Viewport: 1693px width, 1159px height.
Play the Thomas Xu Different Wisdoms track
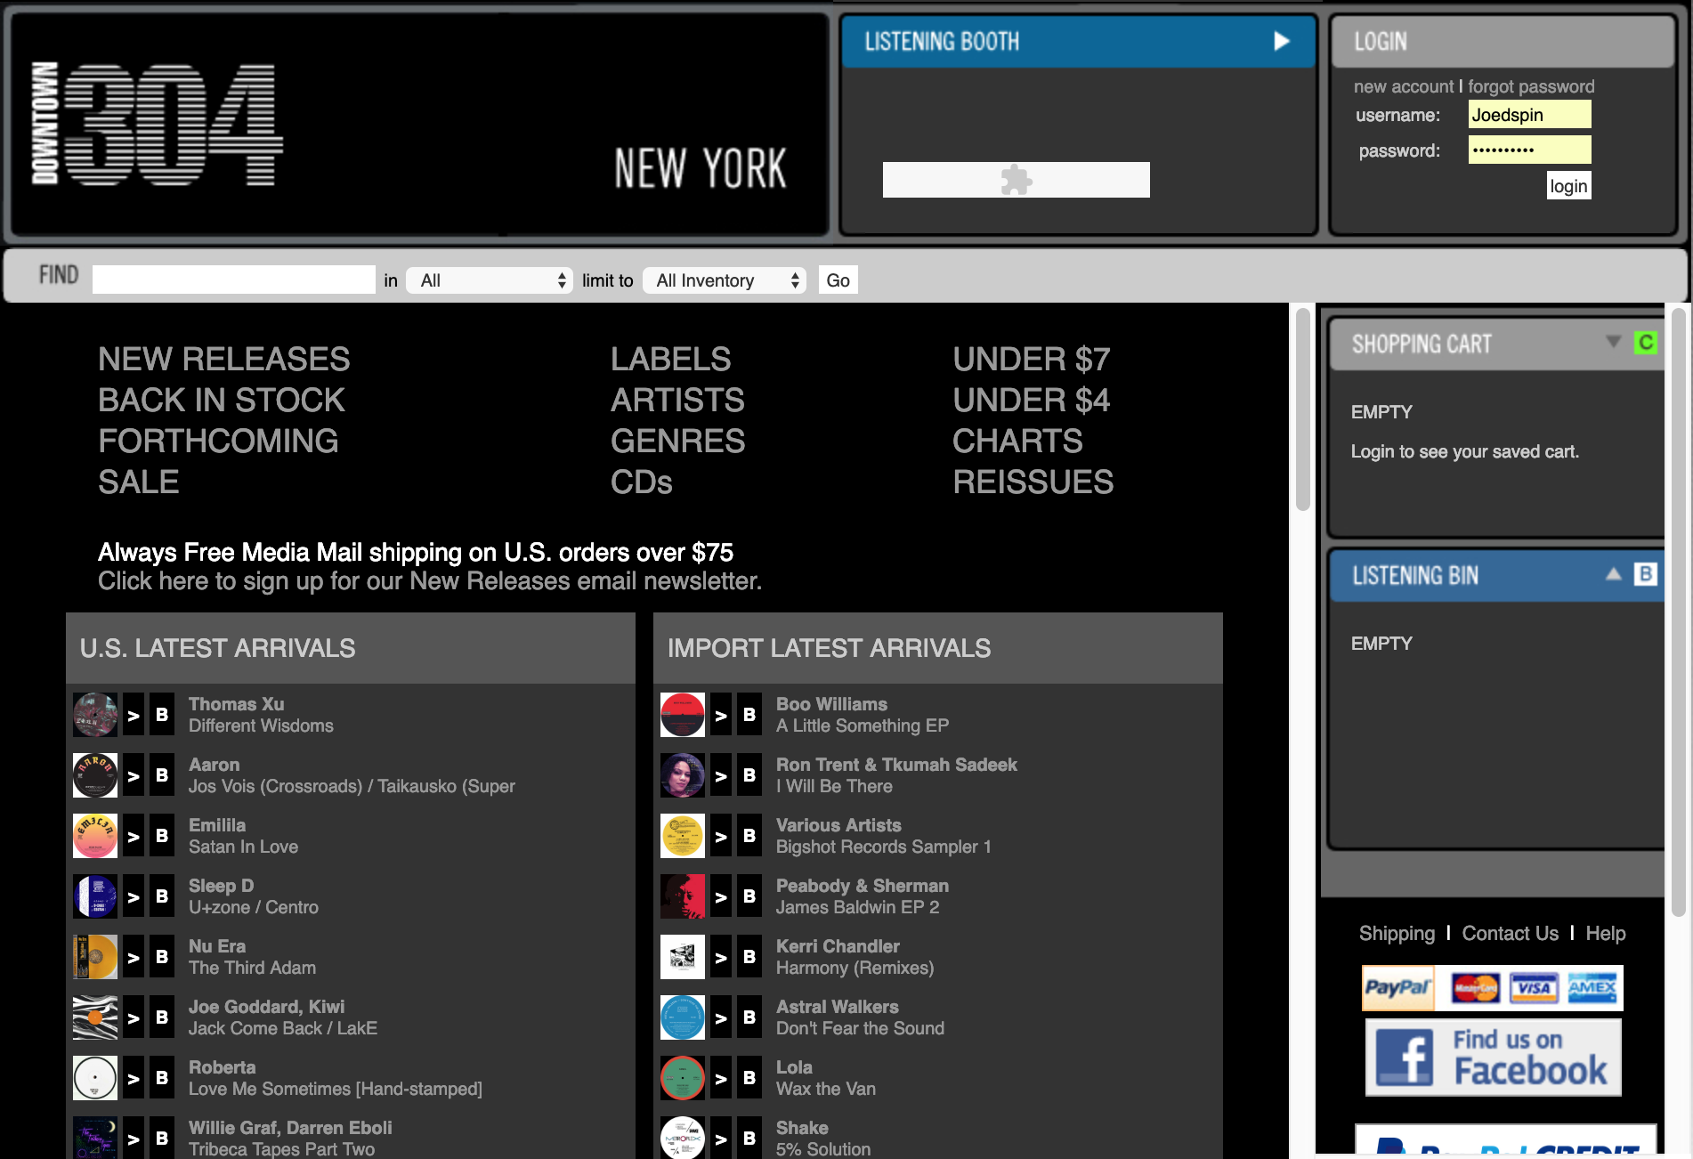coord(134,715)
